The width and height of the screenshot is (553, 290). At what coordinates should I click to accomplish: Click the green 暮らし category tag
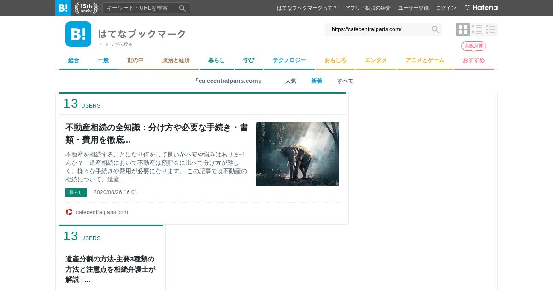pos(76,192)
